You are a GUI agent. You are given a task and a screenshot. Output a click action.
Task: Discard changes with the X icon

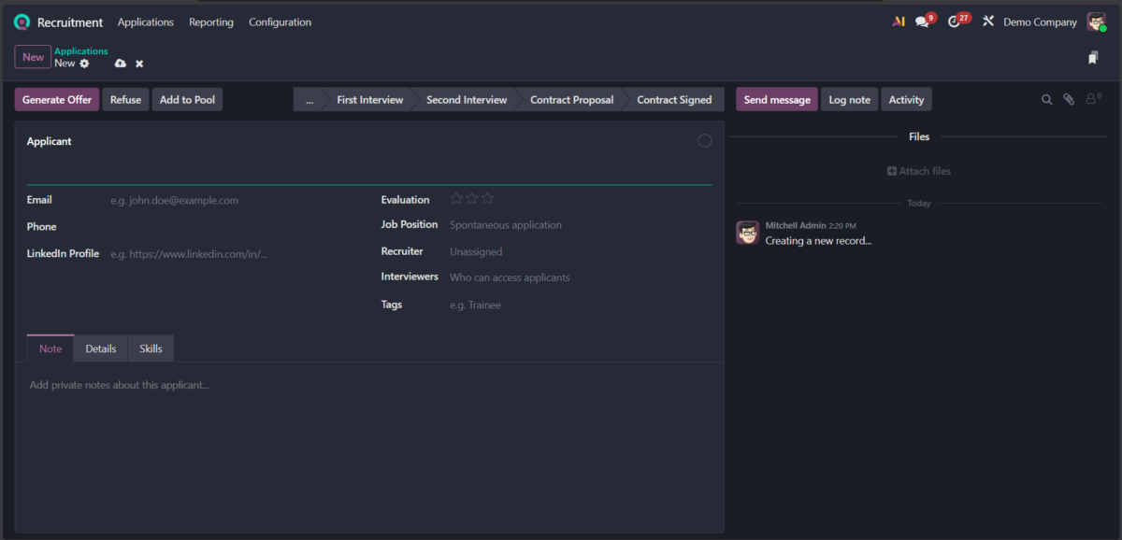coord(139,64)
